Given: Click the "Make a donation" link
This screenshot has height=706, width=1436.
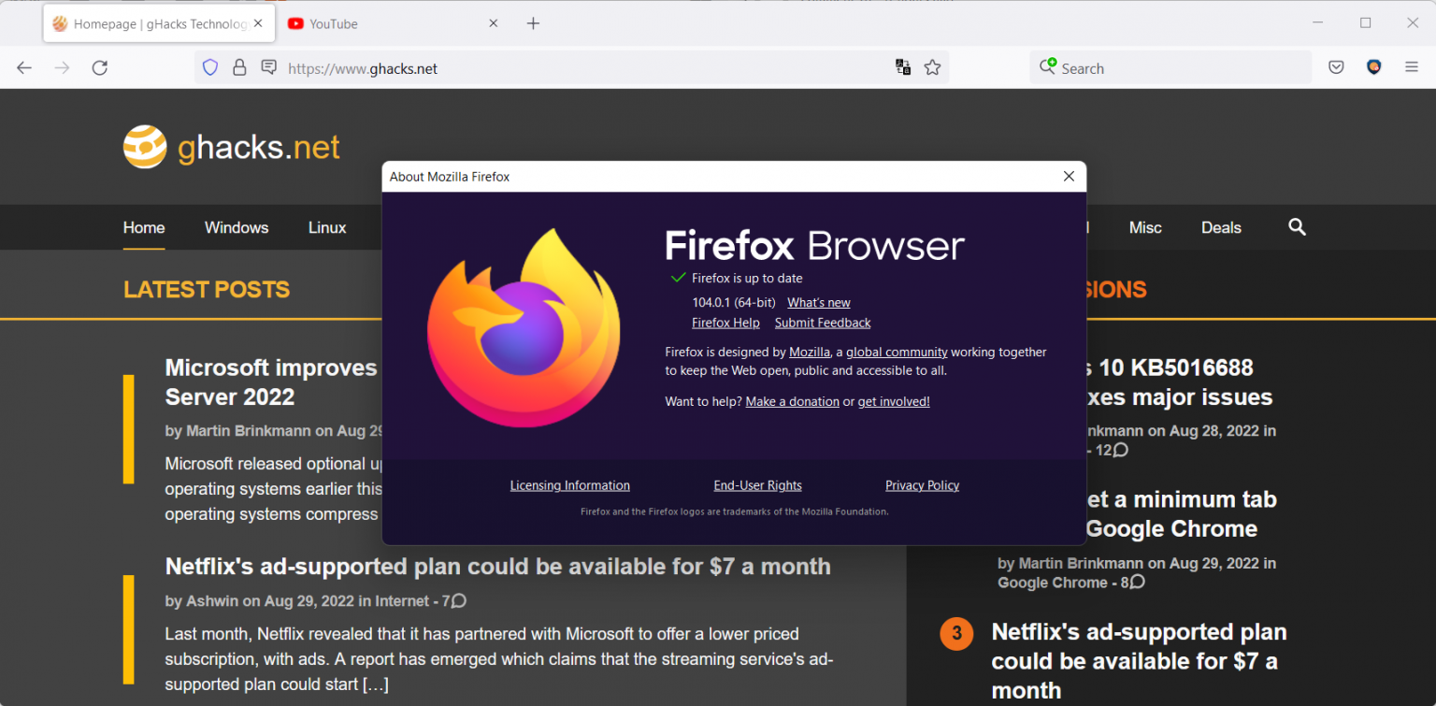Looking at the screenshot, I should tap(792, 401).
